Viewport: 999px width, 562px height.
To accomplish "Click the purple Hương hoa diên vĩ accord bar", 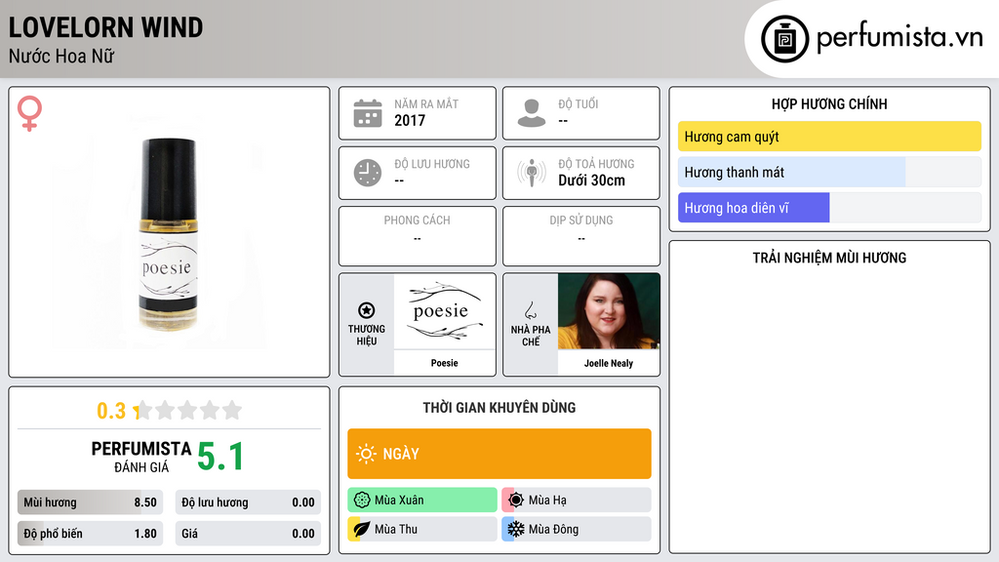I will 829,208.
